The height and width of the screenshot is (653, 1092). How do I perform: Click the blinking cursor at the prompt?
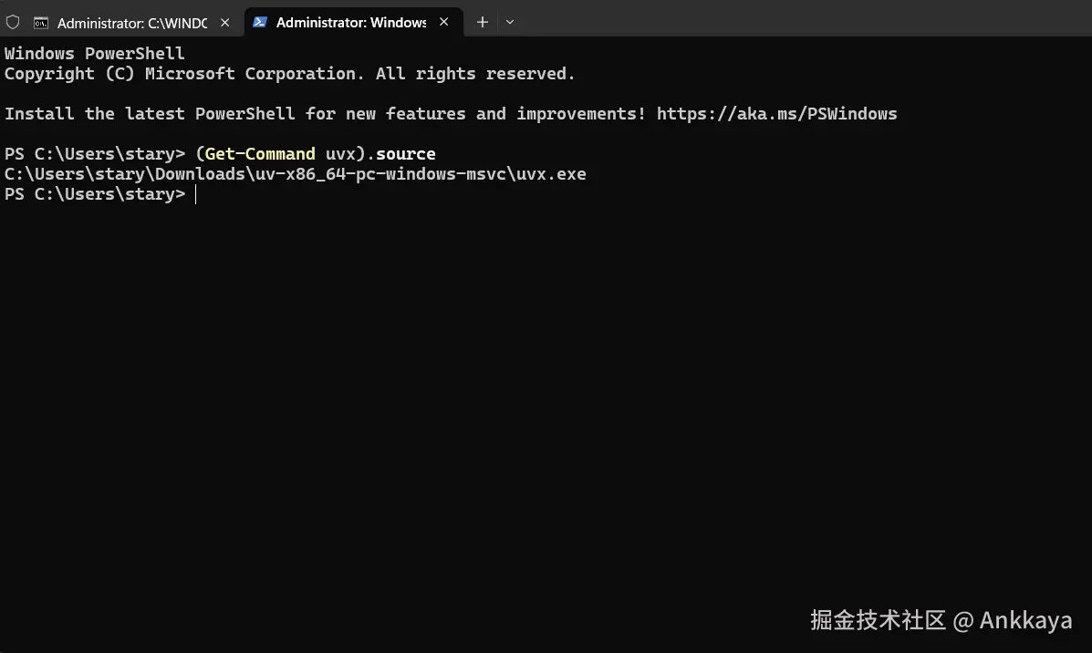point(195,194)
